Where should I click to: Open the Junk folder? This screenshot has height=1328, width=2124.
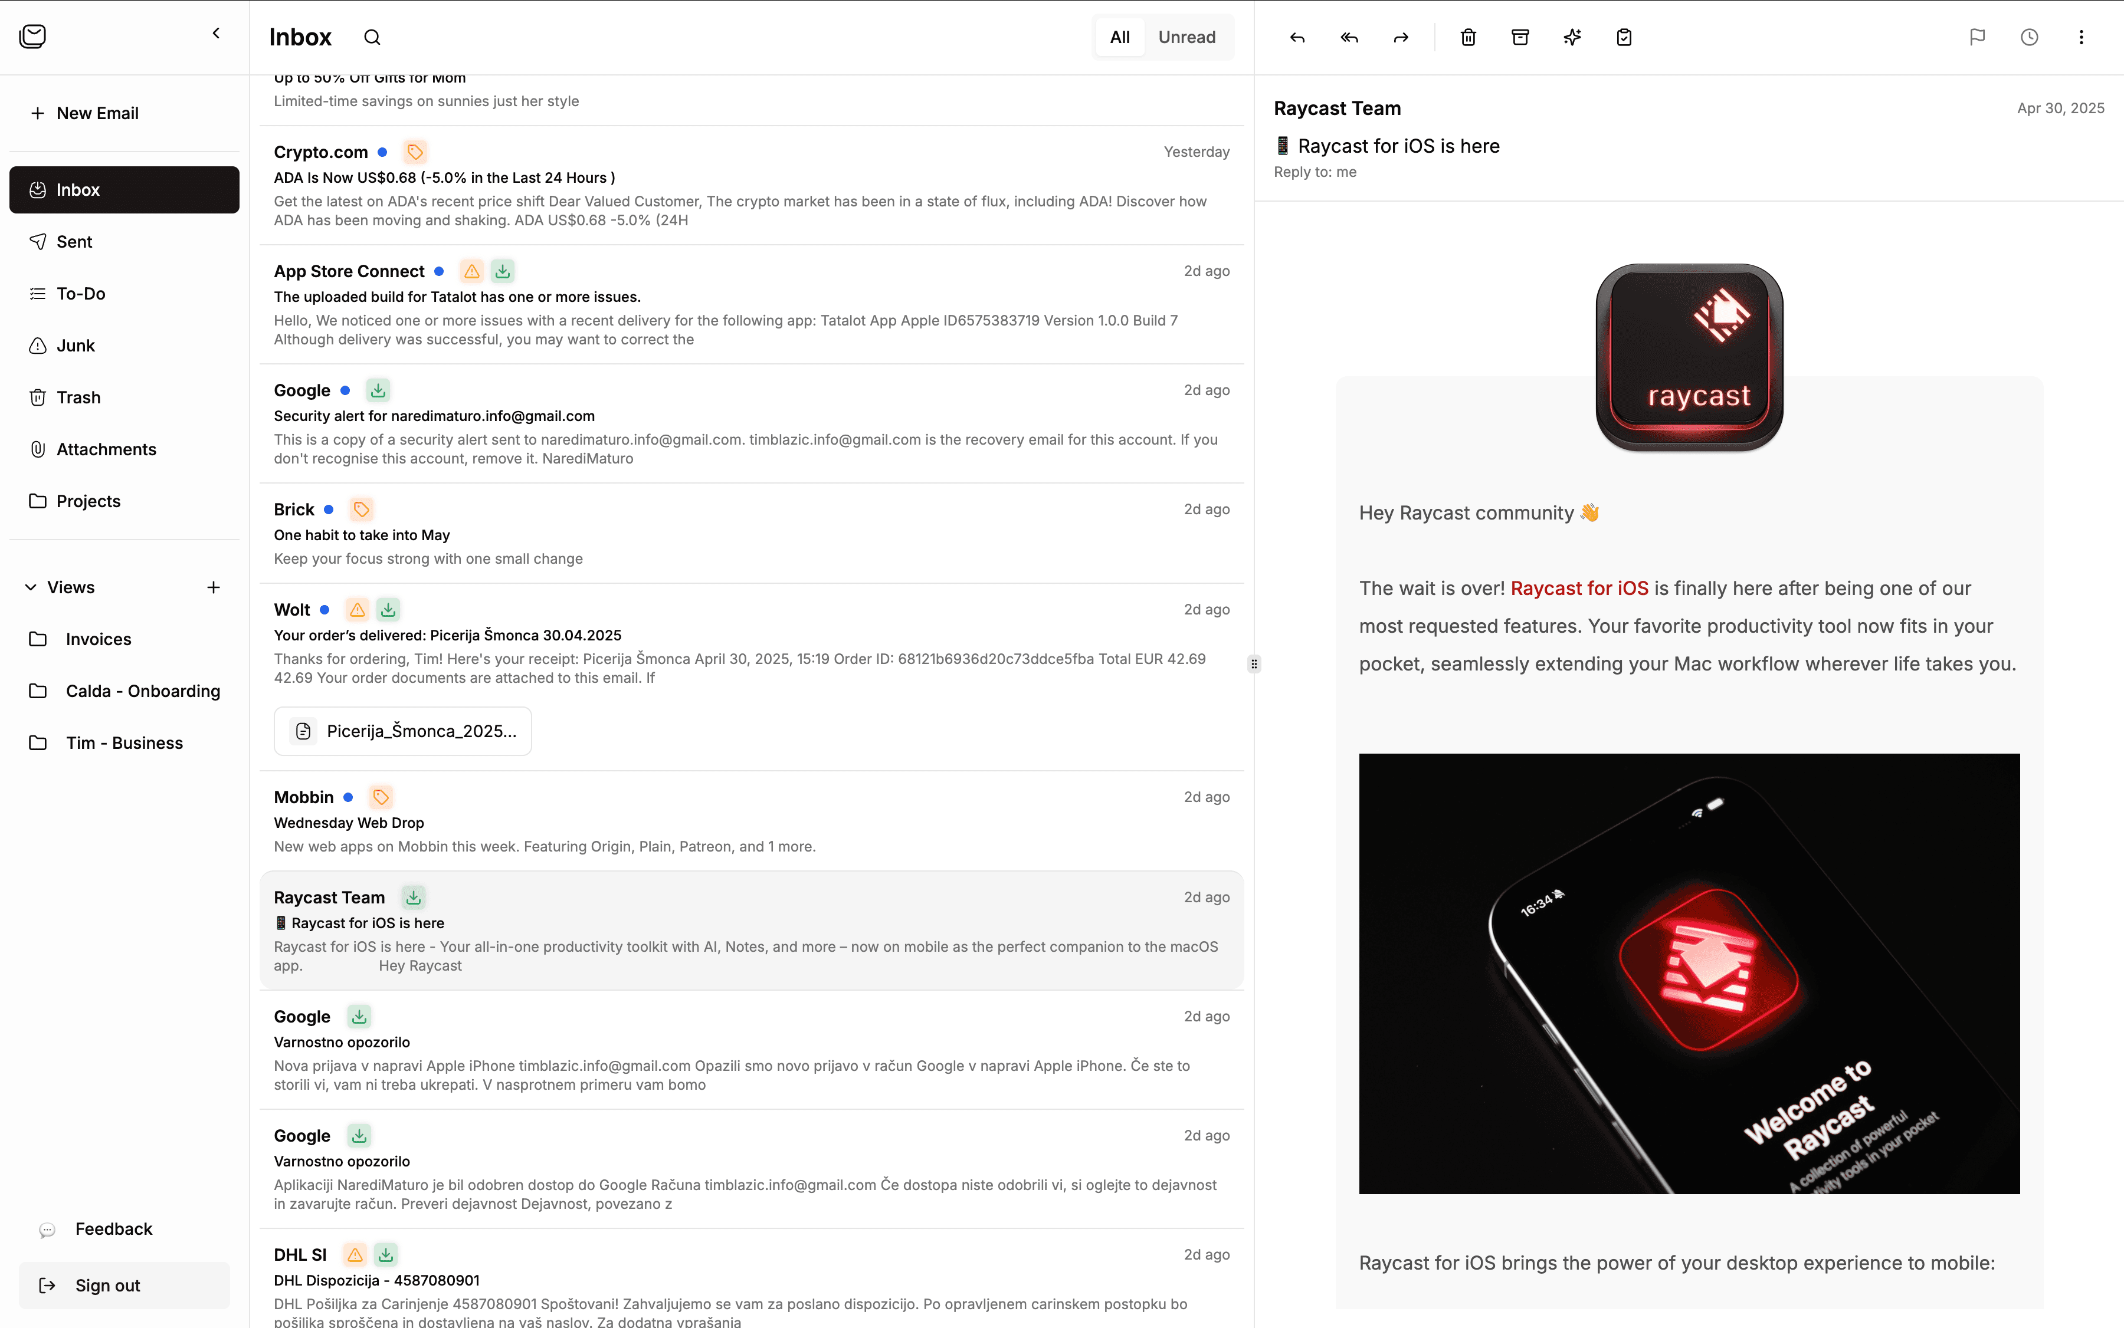pyautogui.click(x=76, y=345)
